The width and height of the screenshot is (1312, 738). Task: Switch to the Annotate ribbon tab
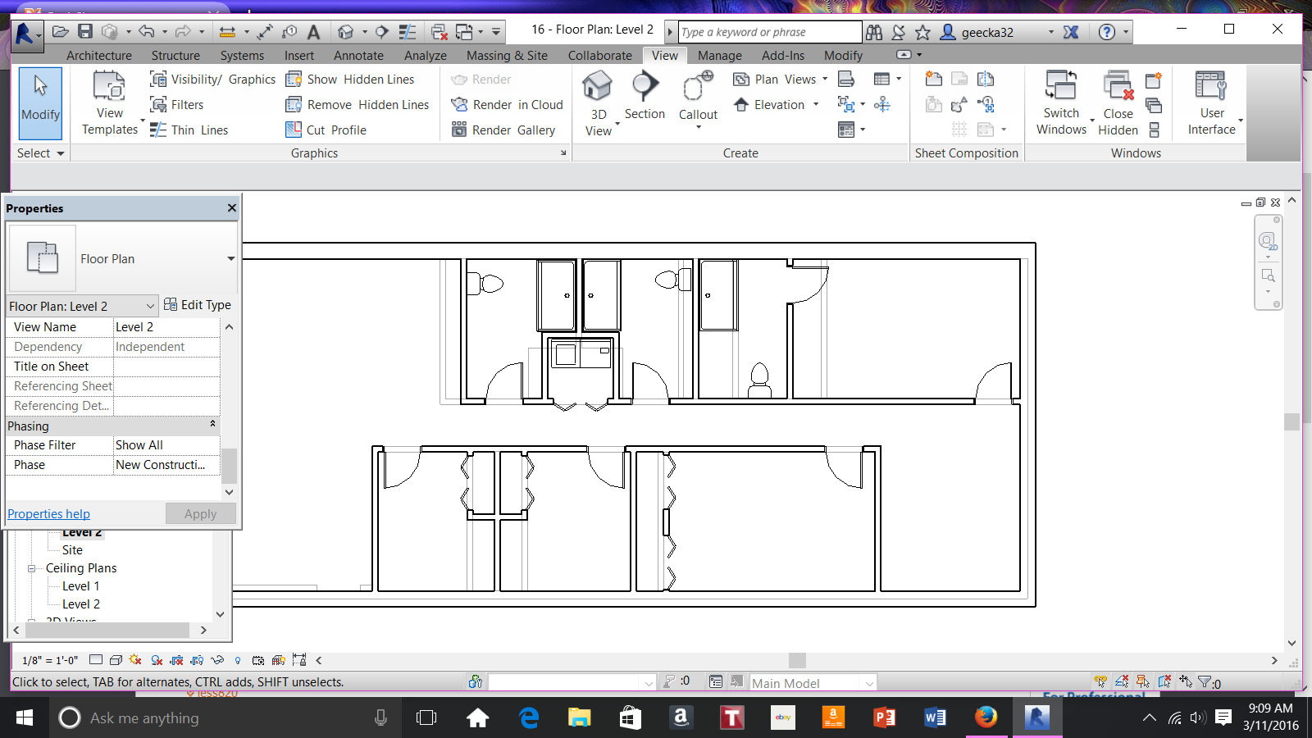tap(358, 56)
